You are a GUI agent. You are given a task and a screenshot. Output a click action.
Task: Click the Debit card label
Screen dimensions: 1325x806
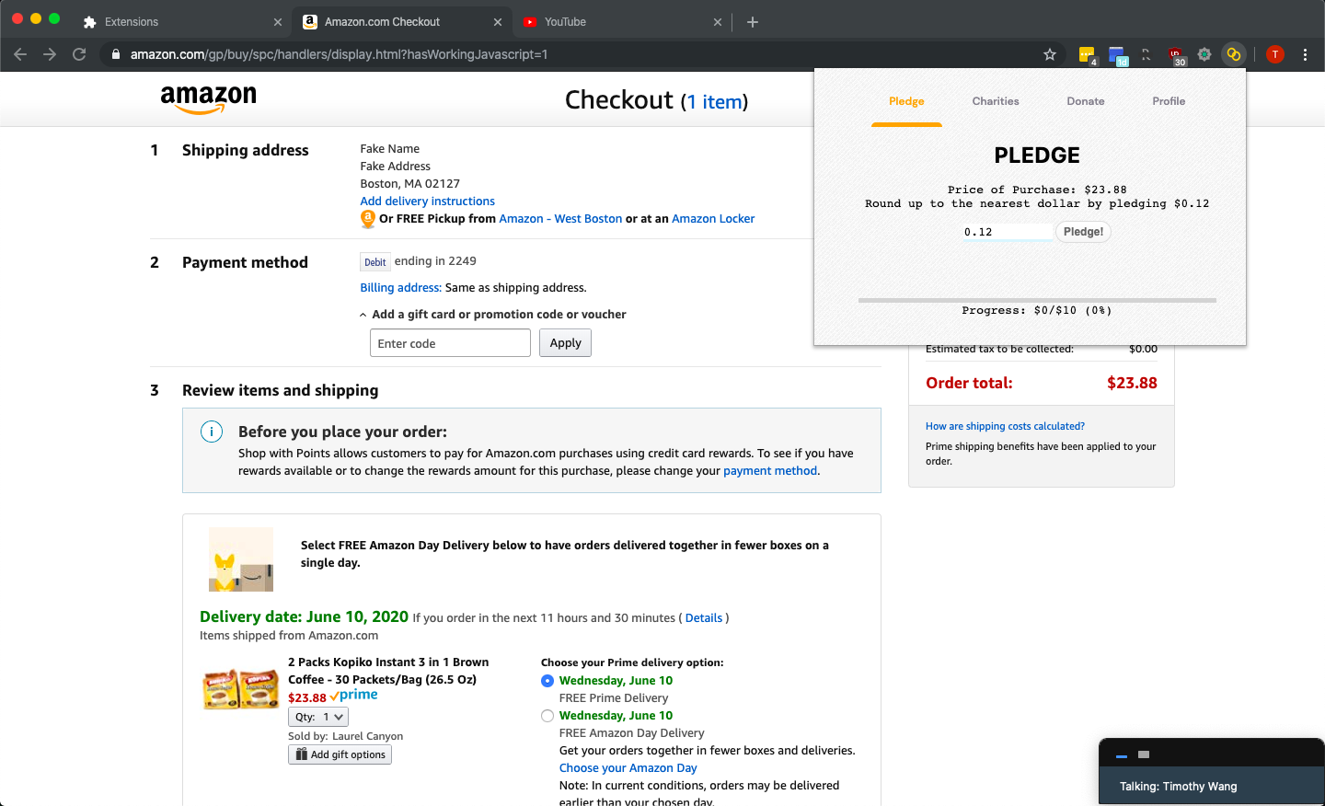pos(375,262)
